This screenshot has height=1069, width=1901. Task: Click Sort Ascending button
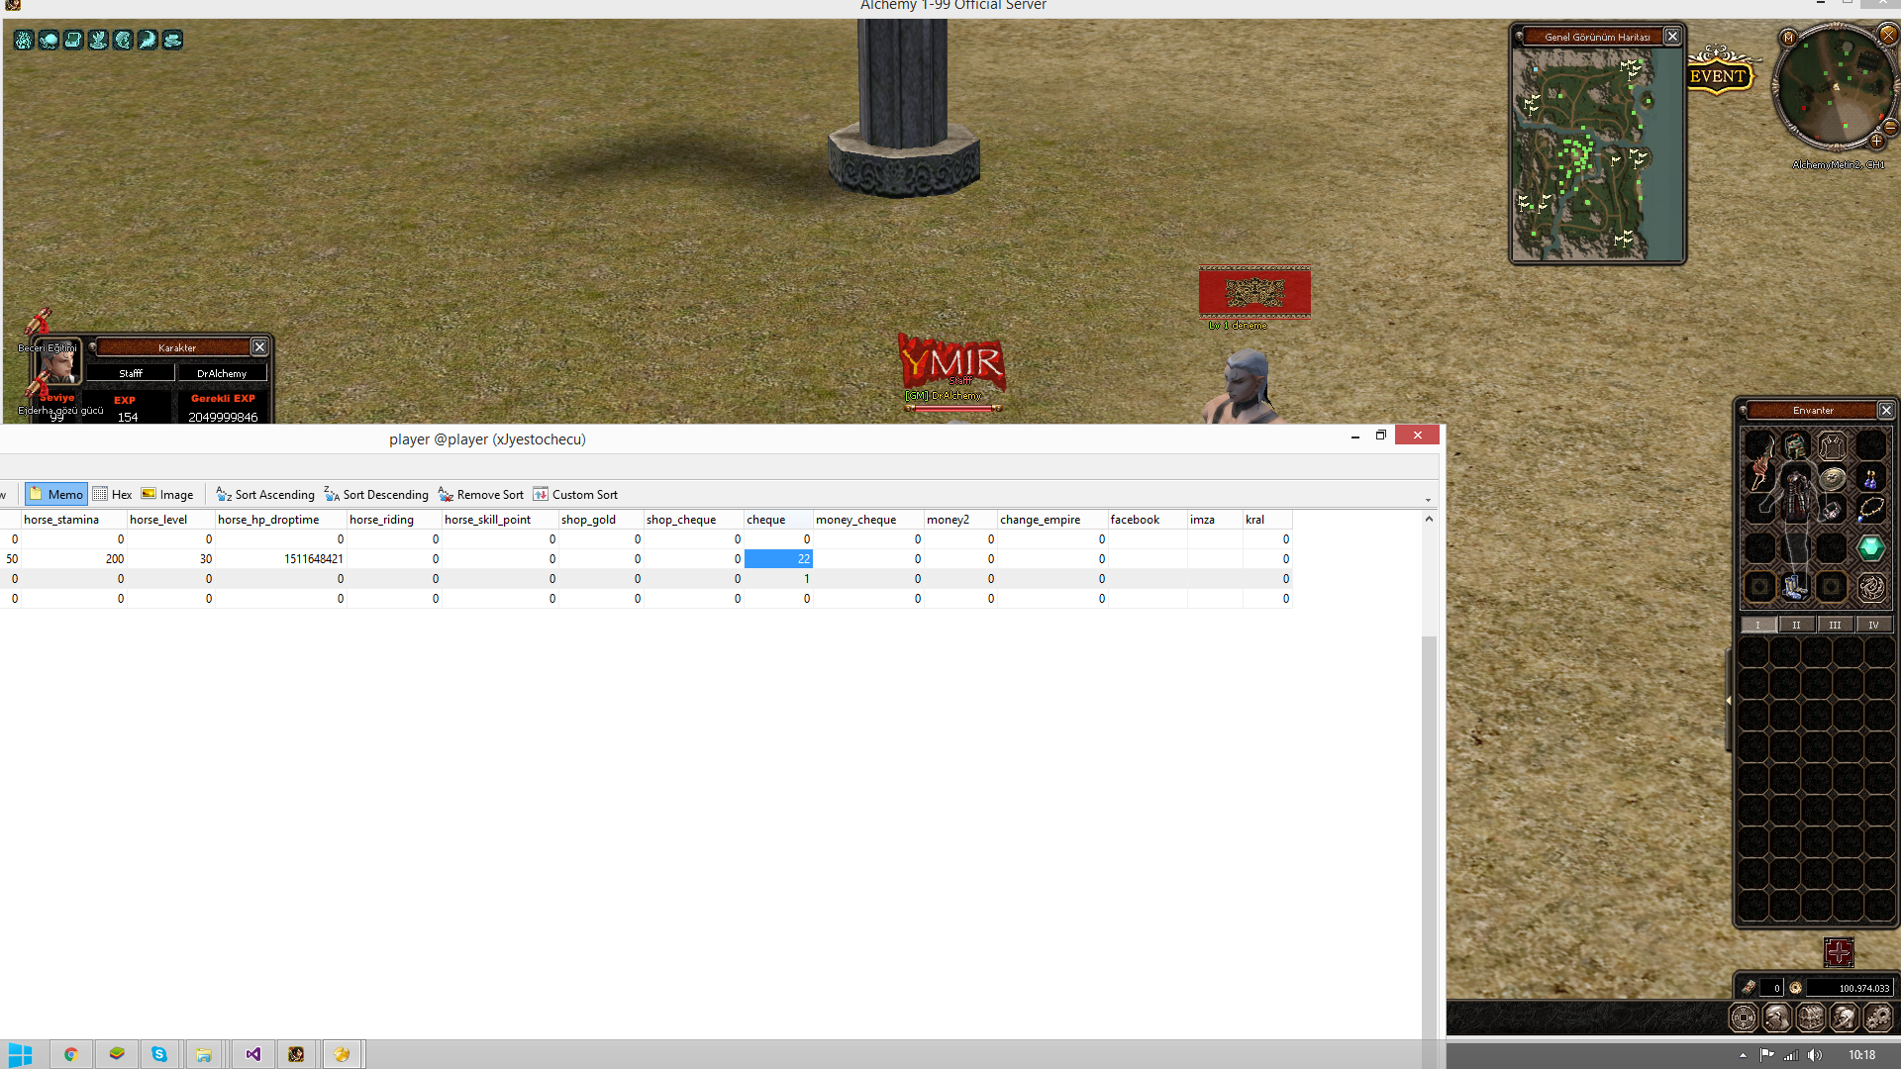(x=265, y=494)
